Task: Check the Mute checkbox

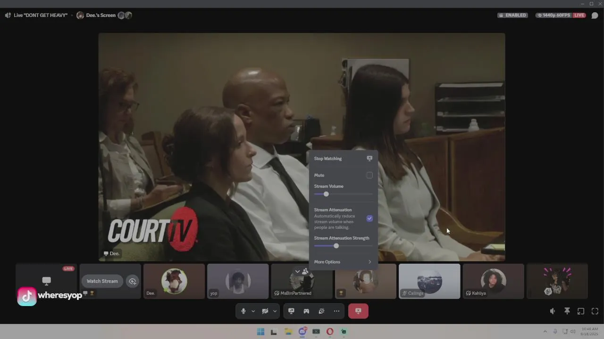Action: click(369, 175)
